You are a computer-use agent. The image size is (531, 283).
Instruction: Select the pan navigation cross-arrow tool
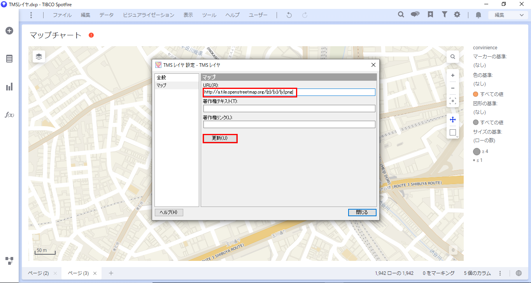coord(453,120)
